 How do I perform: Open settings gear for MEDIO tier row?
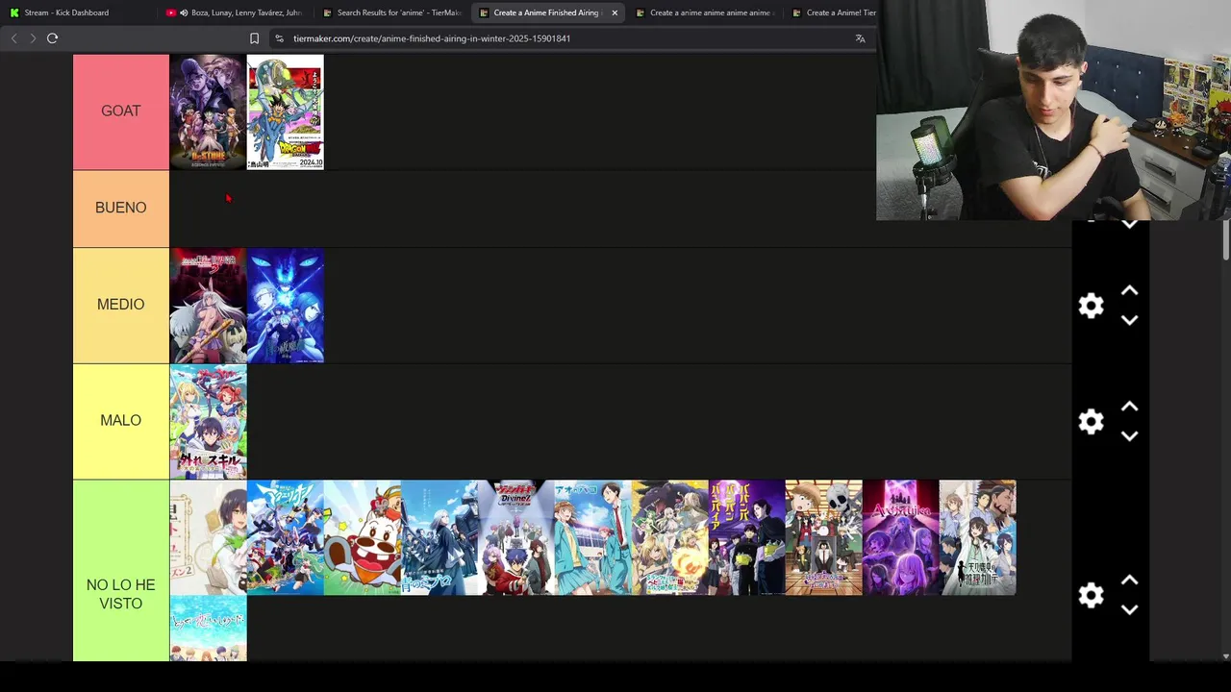point(1091,306)
